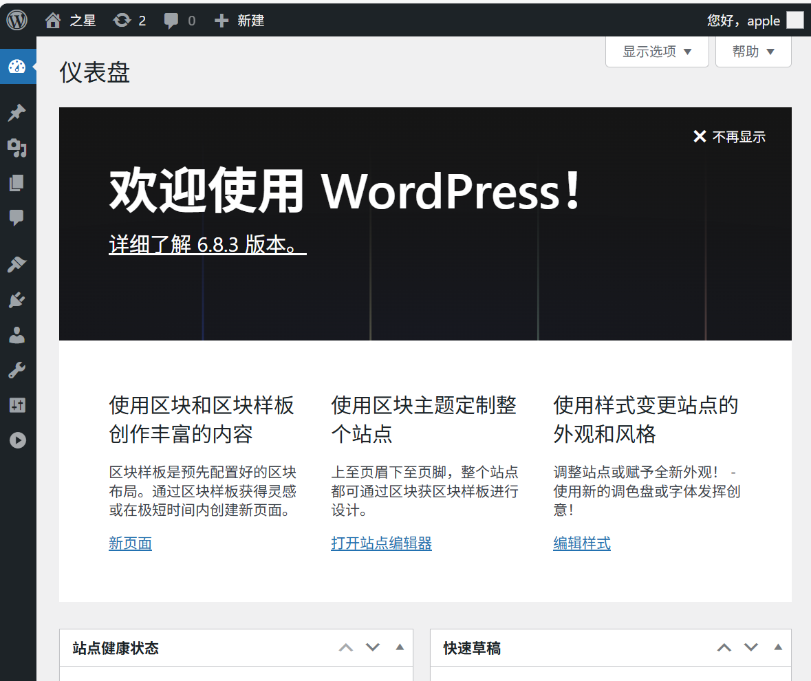
Task: Expand the 显示选项 dropdown
Action: click(657, 52)
